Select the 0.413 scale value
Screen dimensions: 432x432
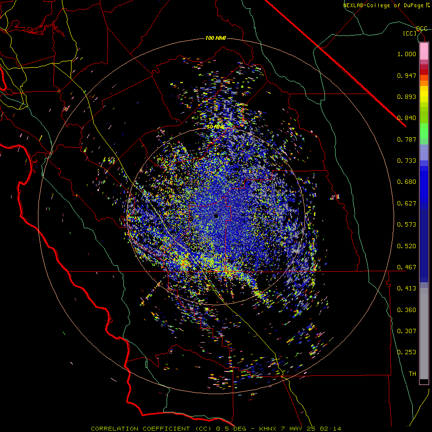407,288
